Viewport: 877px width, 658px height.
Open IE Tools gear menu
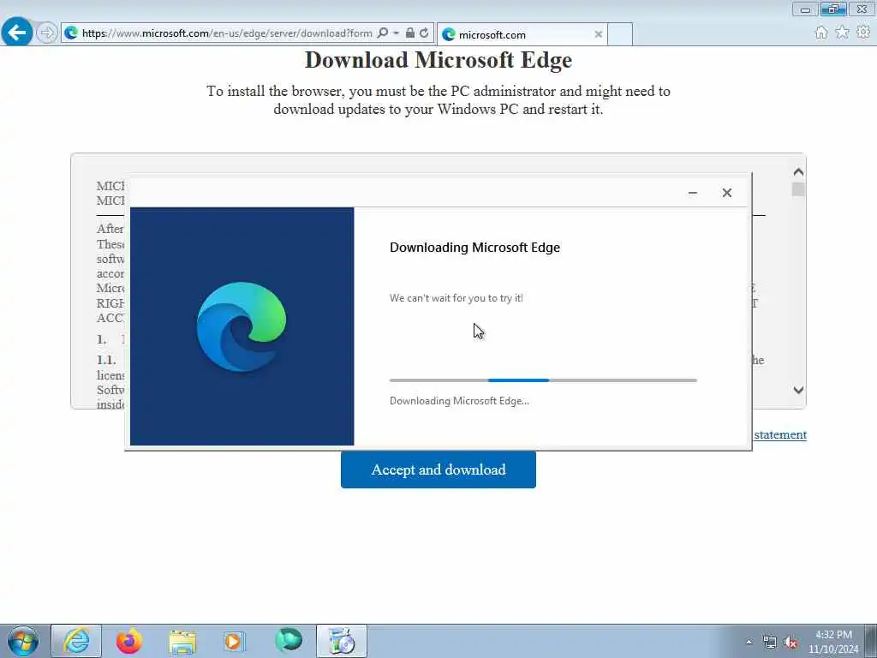pos(863,33)
